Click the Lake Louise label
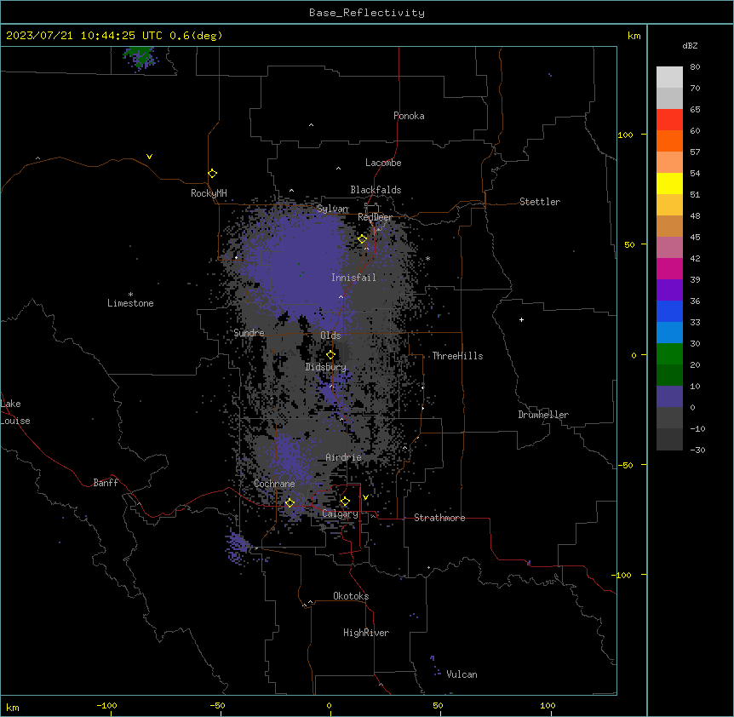734x717 pixels. point(14,412)
